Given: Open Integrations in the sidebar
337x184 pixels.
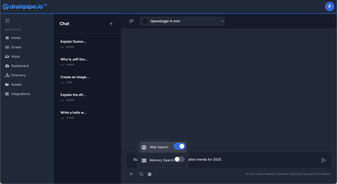Looking at the screenshot, I should [20, 94].
